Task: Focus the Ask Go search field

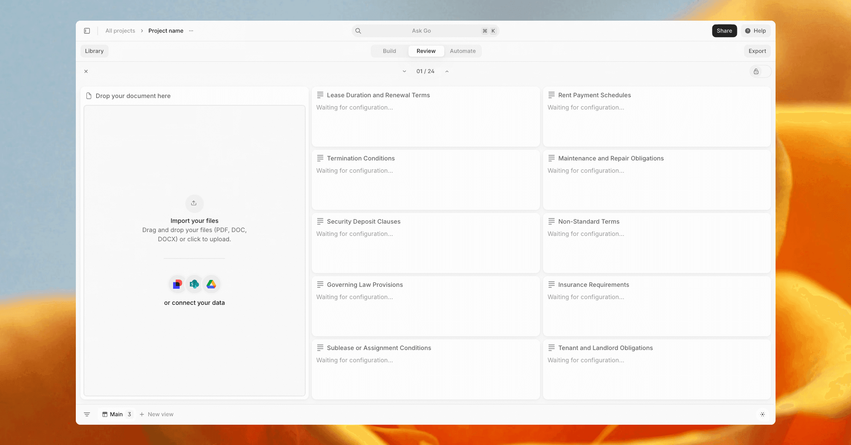Action: (x=421, y=31)
